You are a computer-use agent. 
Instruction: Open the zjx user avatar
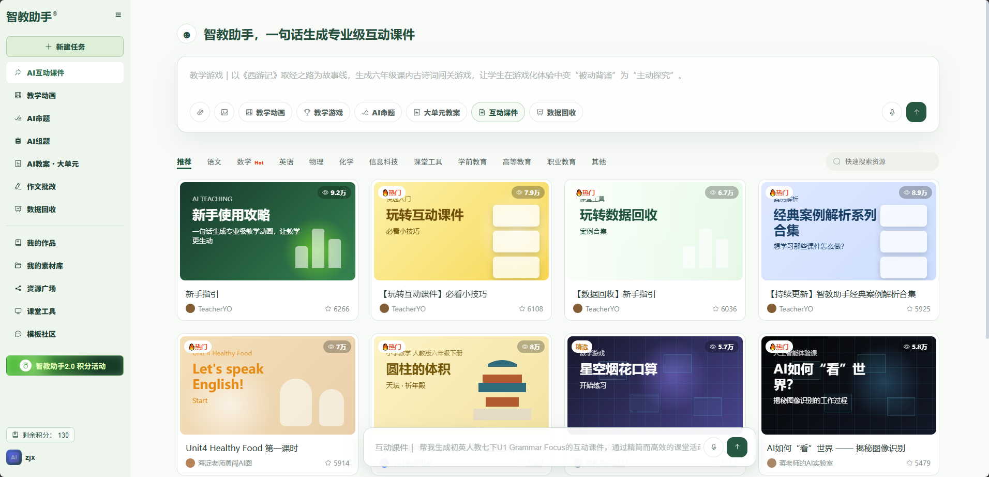[x=14, y=457]
